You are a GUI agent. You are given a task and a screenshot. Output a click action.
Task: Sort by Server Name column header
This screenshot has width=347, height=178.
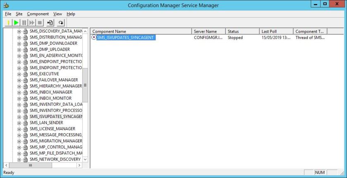pyautogui.click(x=209, y=31)
